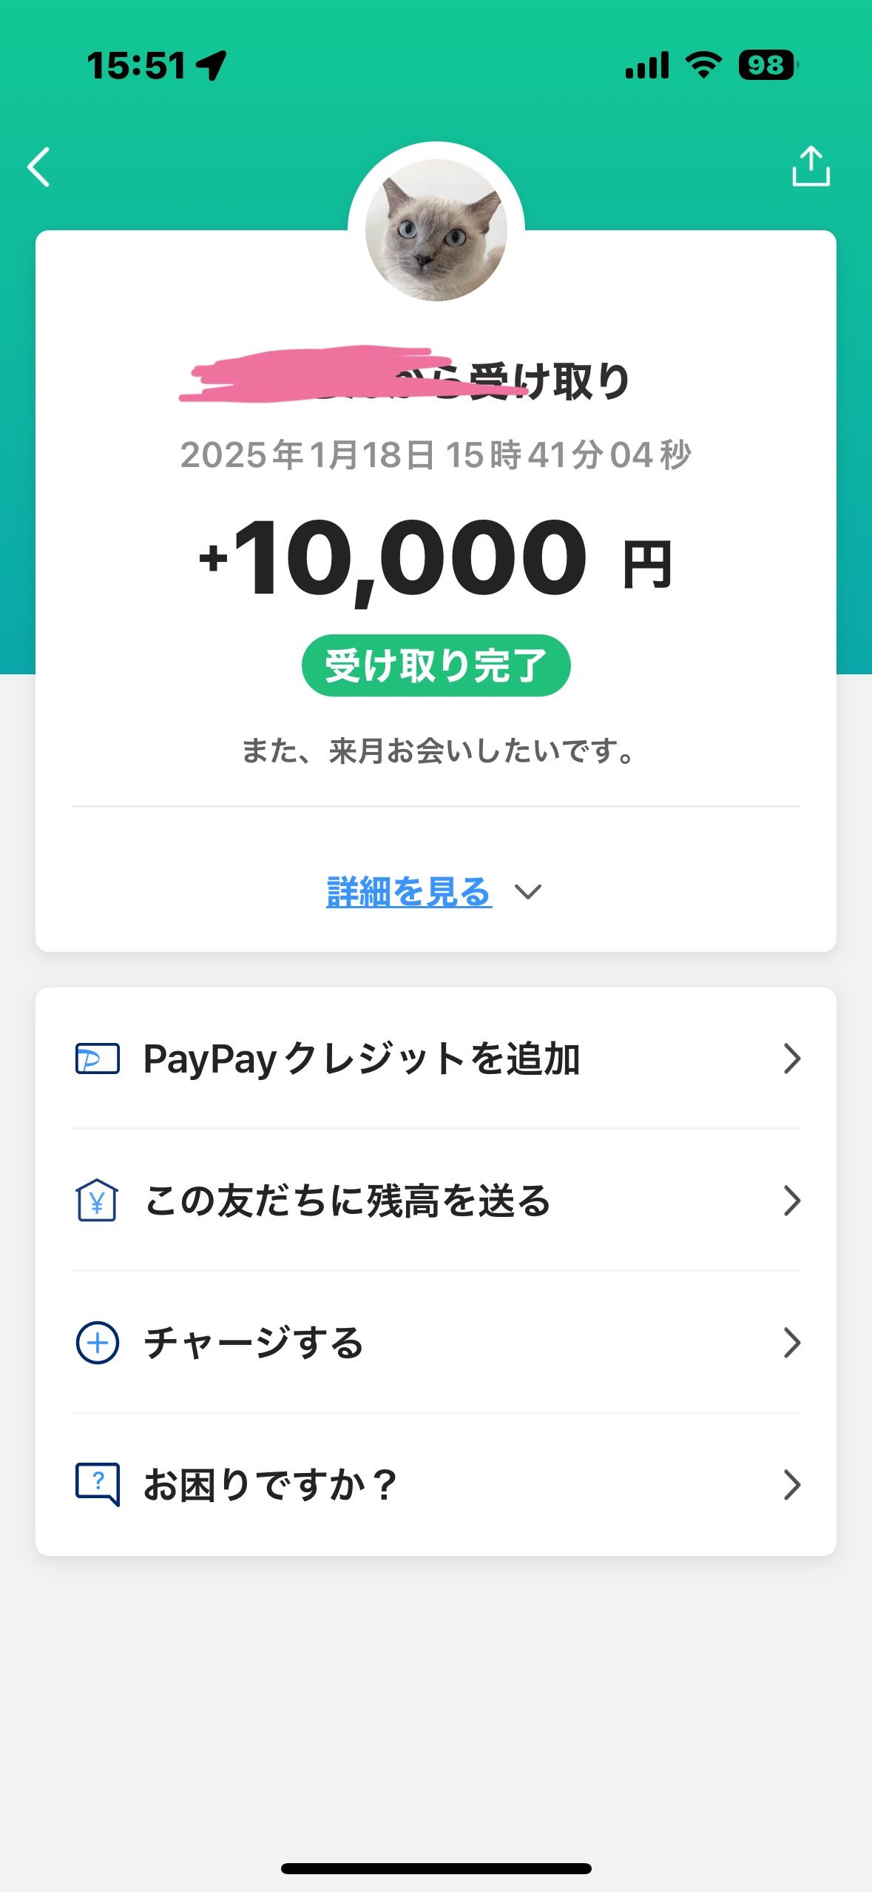This screenshot has width=872, height=1892.
Task: Tap the yen house icon
Action: point(97,1201)
